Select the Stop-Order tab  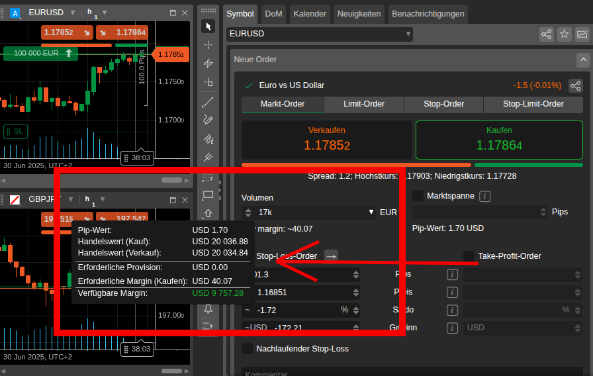click(443, 105)
